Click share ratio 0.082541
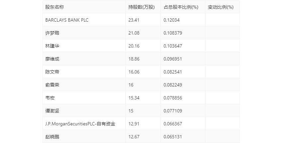The image size is (282, 143). click(173, 72)
